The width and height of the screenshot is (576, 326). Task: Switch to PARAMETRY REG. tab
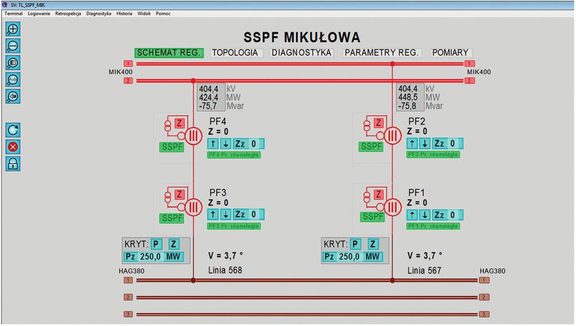click(382, 52)
